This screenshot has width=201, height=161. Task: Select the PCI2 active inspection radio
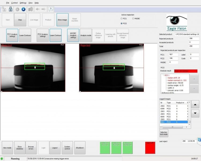pos(121,24)
